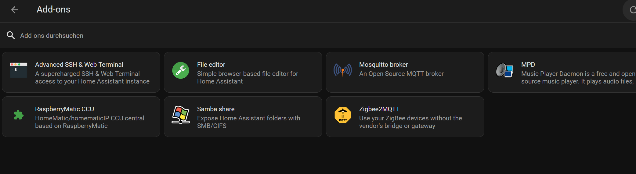This screenshot has width=636, height=174.
Task: Click the refresh icon at top right
Action: pos(632,10)
